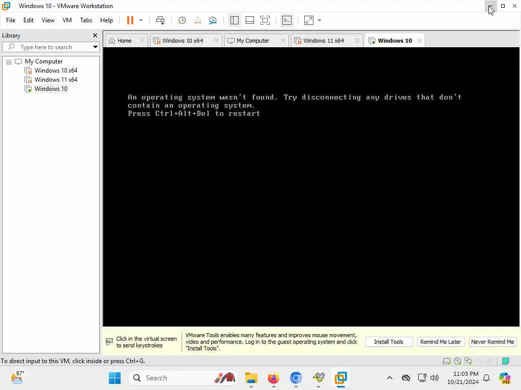Collapse the My Computer tree node
This screenshot has width=521, height=390.
pos(9,61)
